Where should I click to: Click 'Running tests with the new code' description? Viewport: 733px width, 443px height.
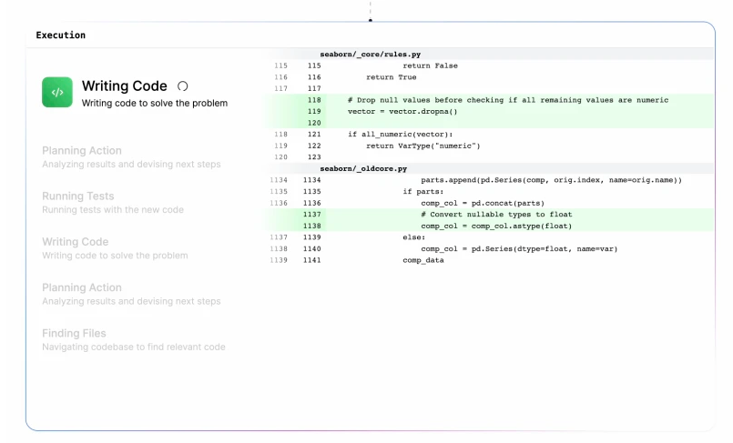coord(113,210)
